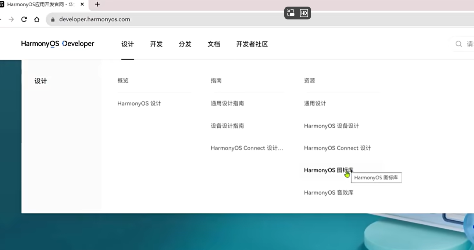Open the 开发者社区 navigation menu
Image resolution: width=474 pixels, height=250 pixels.
252,44
